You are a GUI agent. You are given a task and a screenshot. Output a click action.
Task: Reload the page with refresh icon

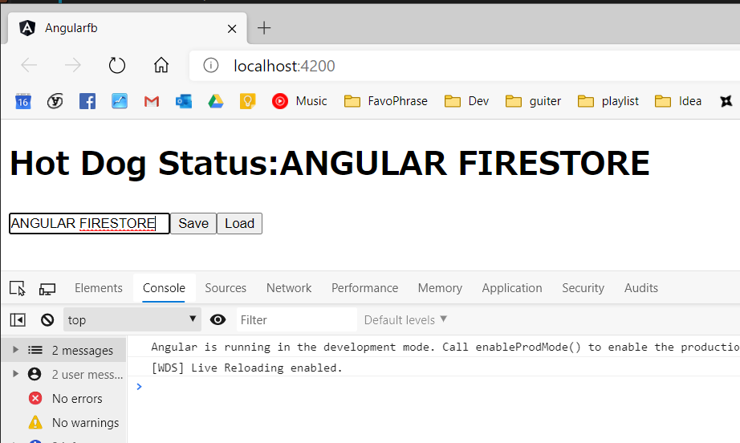coord(117,66)
